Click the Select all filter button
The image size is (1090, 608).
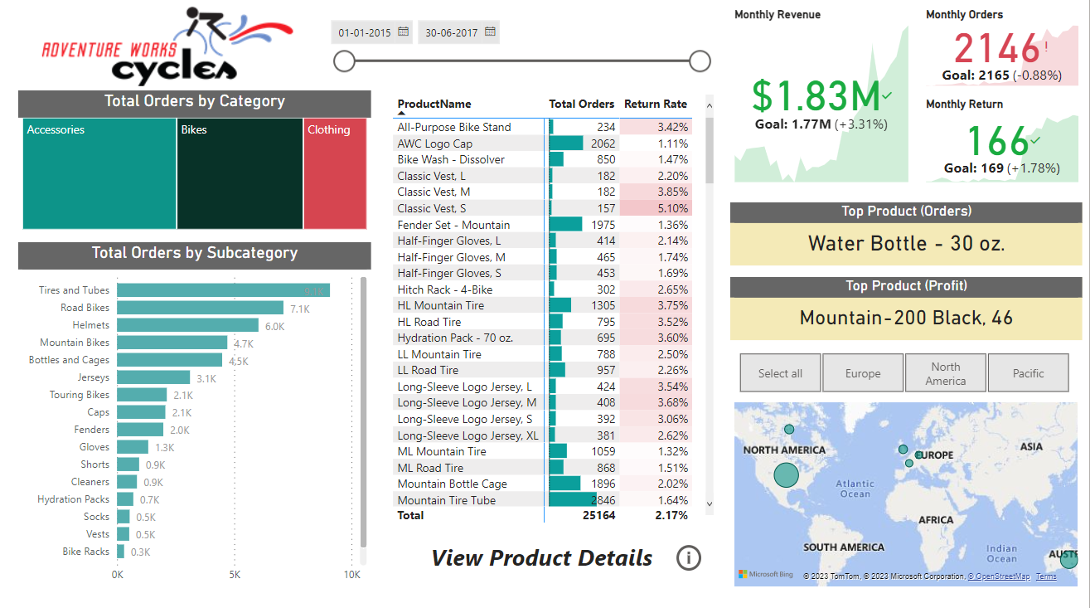[x=780, y=372]
